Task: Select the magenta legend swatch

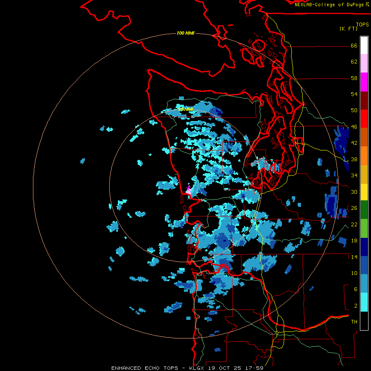Action: pos(364,82)
